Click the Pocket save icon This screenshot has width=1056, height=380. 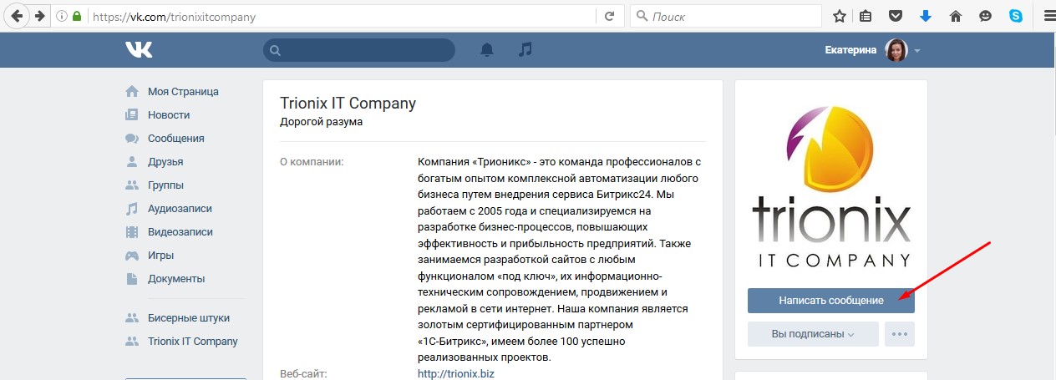895,16
